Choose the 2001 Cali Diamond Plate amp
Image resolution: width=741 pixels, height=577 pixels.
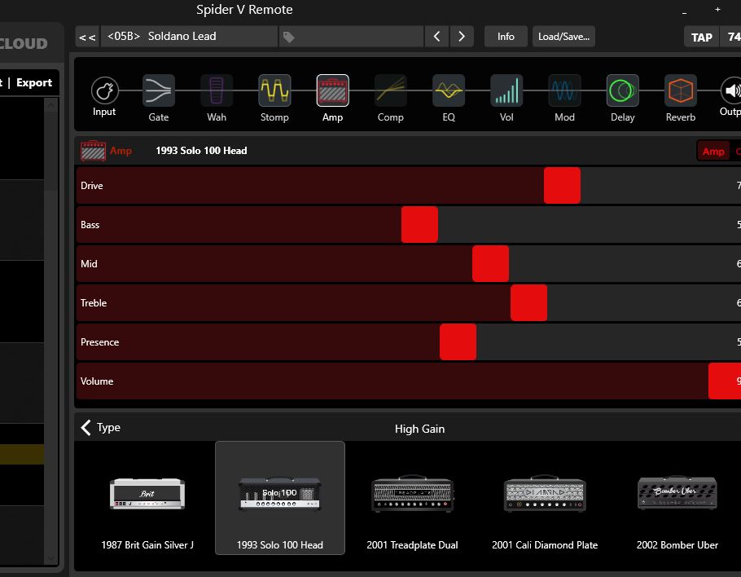tap(545, 498)
